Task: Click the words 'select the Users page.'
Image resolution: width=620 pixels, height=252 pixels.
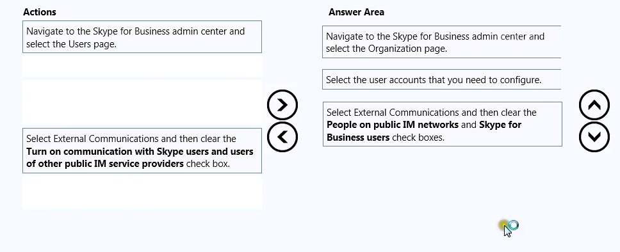Action: [71, 44]
